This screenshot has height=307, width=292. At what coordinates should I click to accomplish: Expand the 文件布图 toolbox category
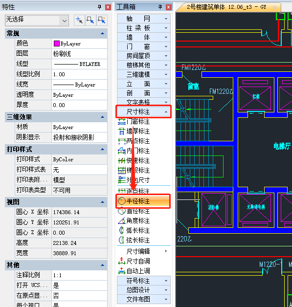pos(144,299)
